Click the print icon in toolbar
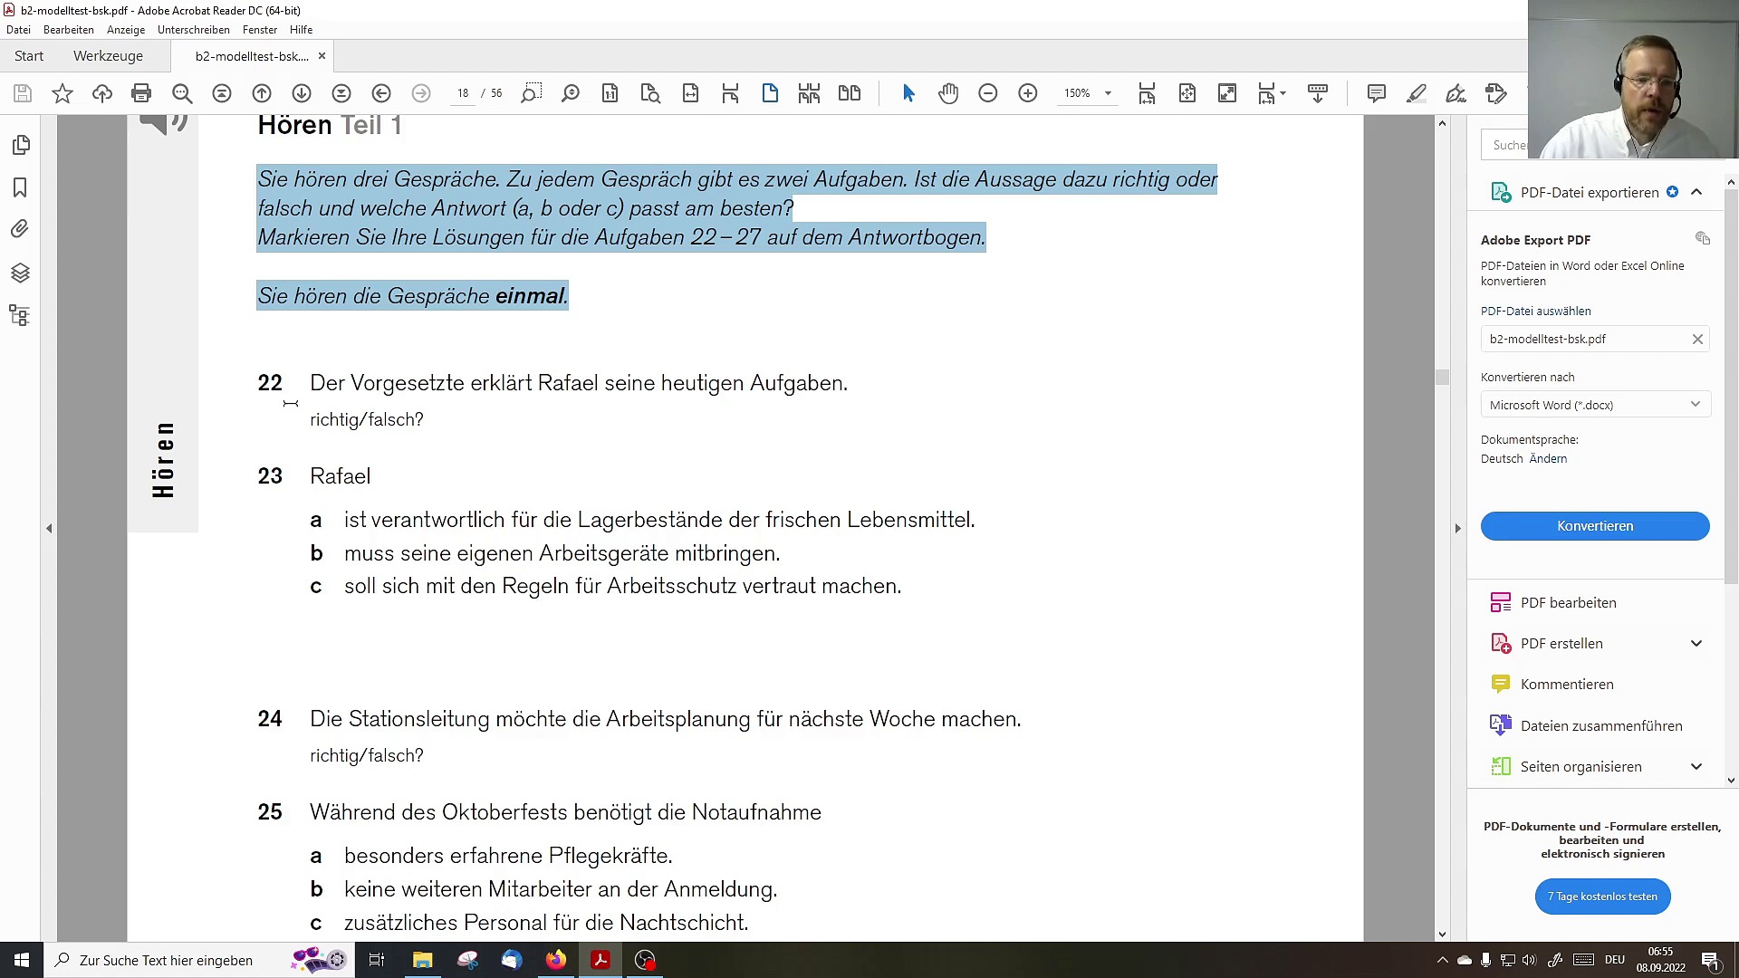1739x978 pixels. click(141, 93)
